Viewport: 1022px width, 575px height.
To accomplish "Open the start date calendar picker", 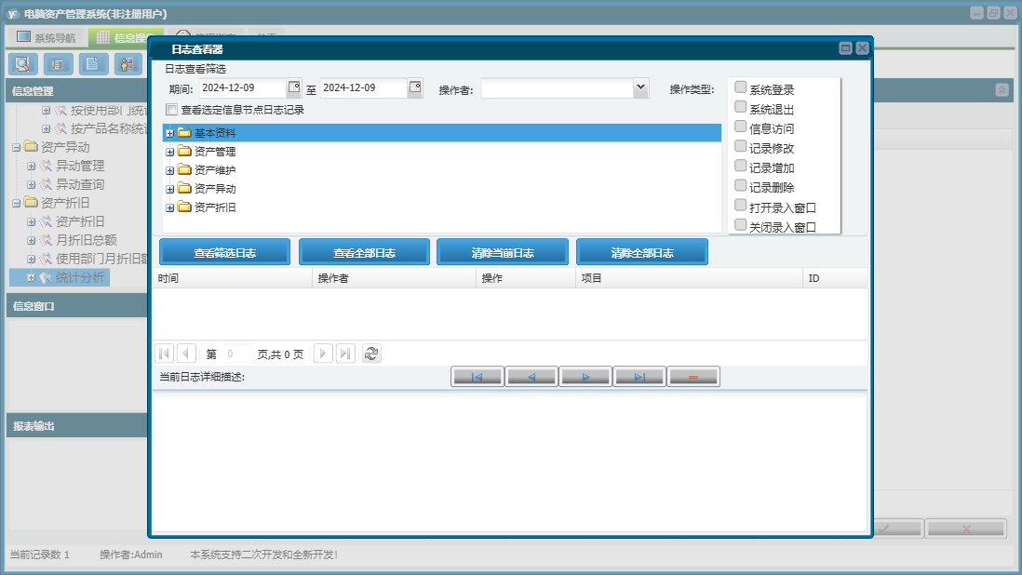I will (x=294, y=87).
